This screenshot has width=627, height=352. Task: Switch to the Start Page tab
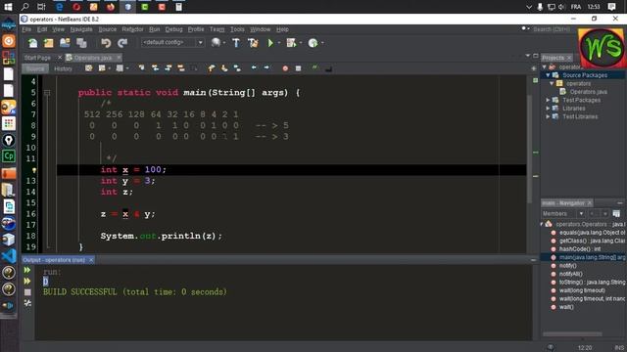pos(37,58)
